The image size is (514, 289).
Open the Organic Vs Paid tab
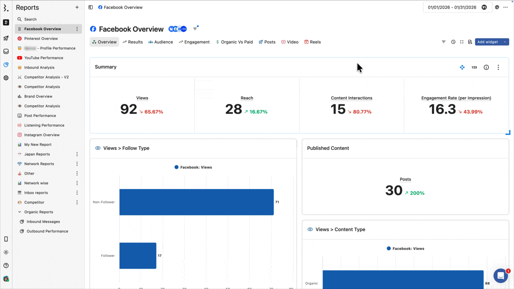pos(235,42)
